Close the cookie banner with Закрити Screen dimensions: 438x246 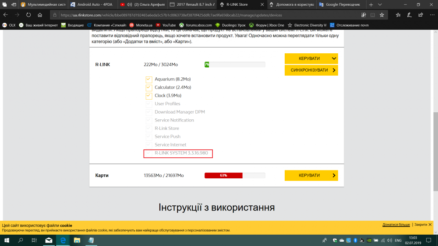pyautogui.click(x=423, y=225)
